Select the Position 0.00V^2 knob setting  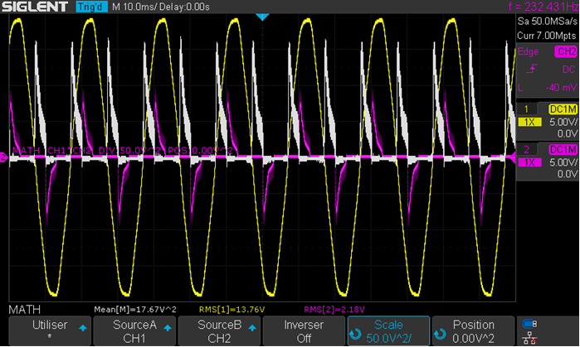(473, 330)
